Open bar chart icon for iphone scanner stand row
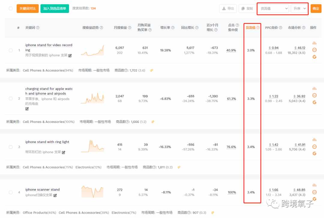 click(314, 185)
